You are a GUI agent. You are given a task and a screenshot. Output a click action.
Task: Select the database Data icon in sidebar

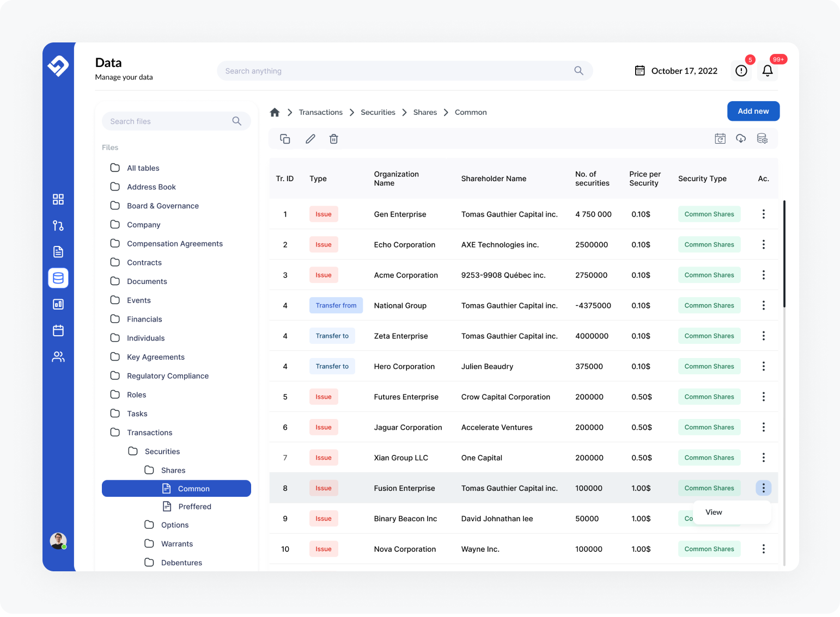(58, 278)
